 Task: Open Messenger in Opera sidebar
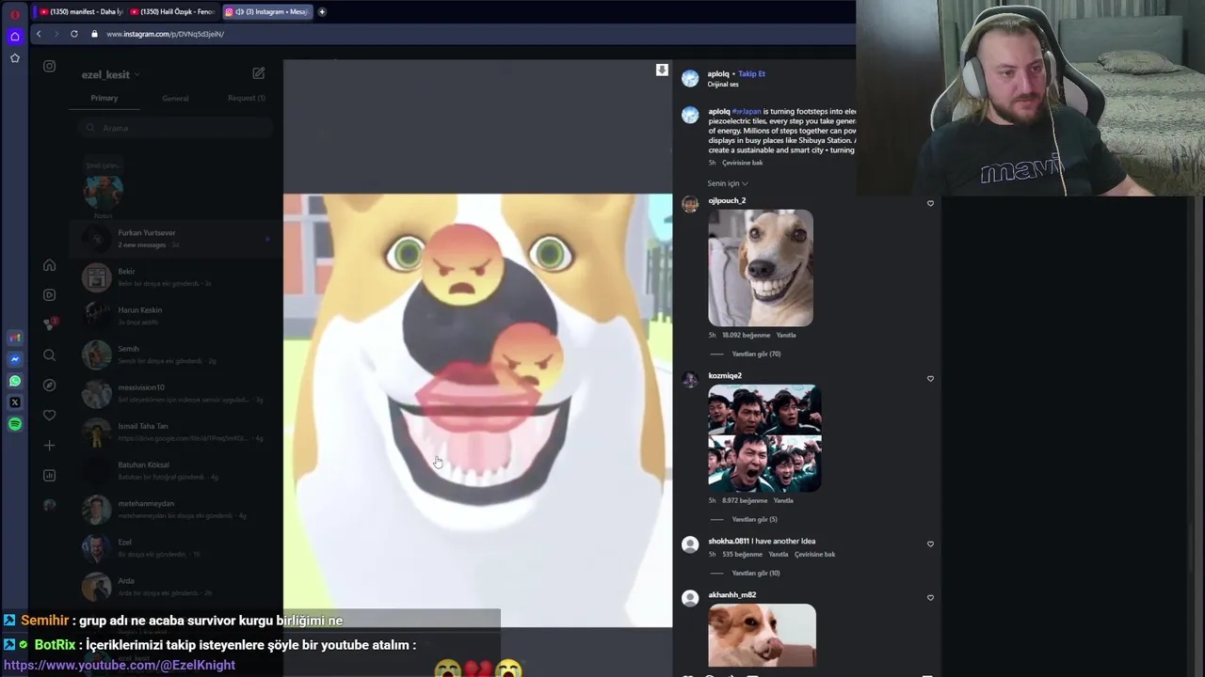point(14,359)
